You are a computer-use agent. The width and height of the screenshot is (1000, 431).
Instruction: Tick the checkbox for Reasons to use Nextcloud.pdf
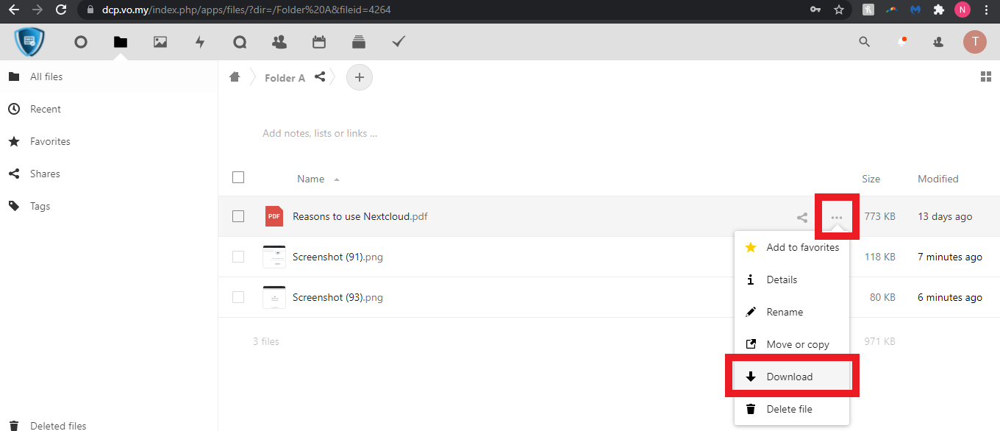pos(238,216)
